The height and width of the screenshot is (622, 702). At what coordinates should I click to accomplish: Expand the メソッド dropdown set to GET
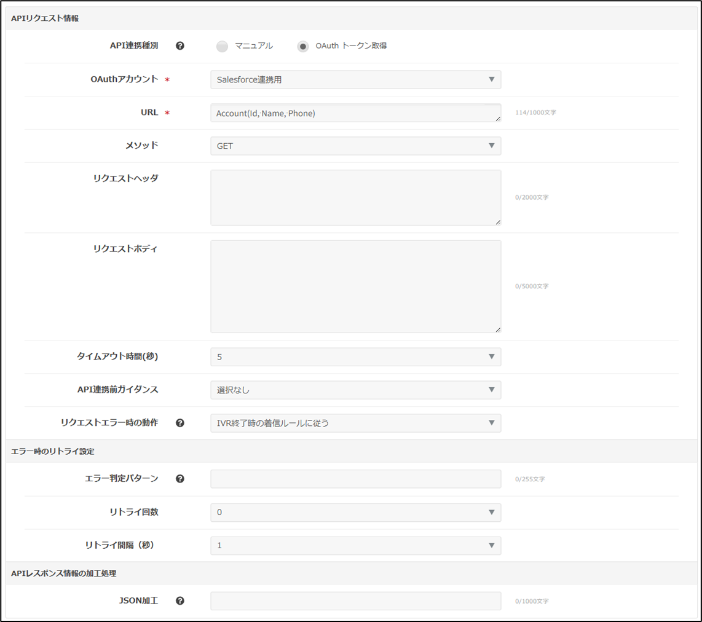[355, 146]
